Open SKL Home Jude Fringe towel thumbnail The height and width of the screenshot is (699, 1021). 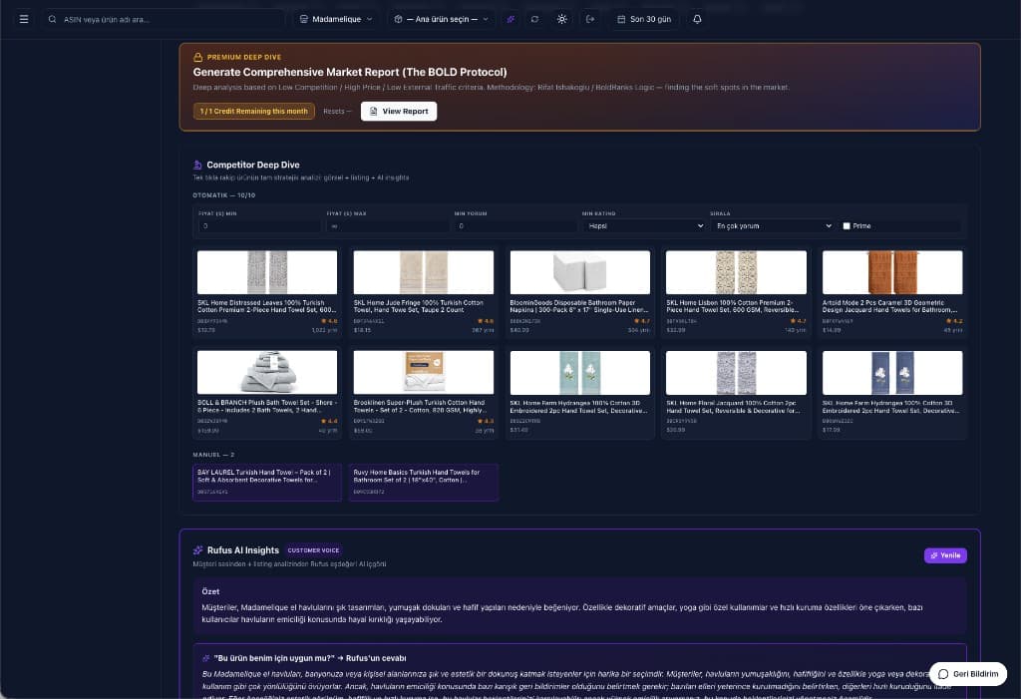pyautogui.click(x=423, y=272)
